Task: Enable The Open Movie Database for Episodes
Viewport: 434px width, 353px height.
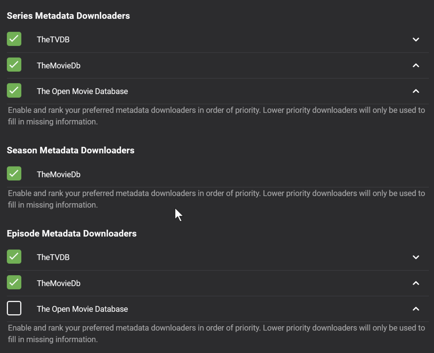Action: coord(14,308)
